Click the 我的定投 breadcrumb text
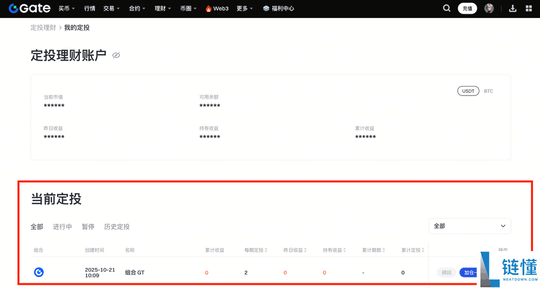 (77, 27)
